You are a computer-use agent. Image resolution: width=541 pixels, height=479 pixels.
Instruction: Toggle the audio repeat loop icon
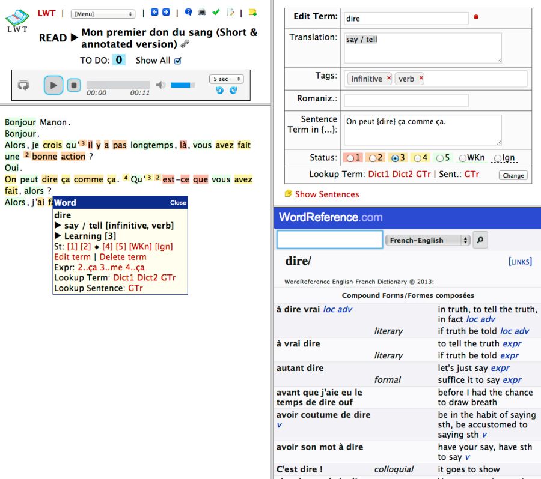23,86
